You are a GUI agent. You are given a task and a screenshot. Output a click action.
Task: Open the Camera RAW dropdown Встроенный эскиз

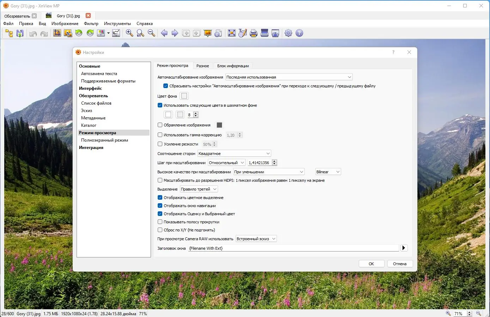tap(256, 239)
